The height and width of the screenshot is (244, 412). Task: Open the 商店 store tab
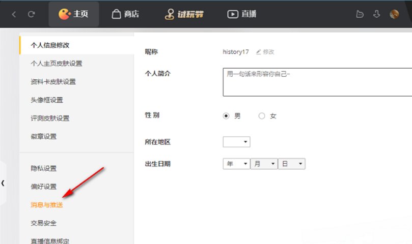125,14
